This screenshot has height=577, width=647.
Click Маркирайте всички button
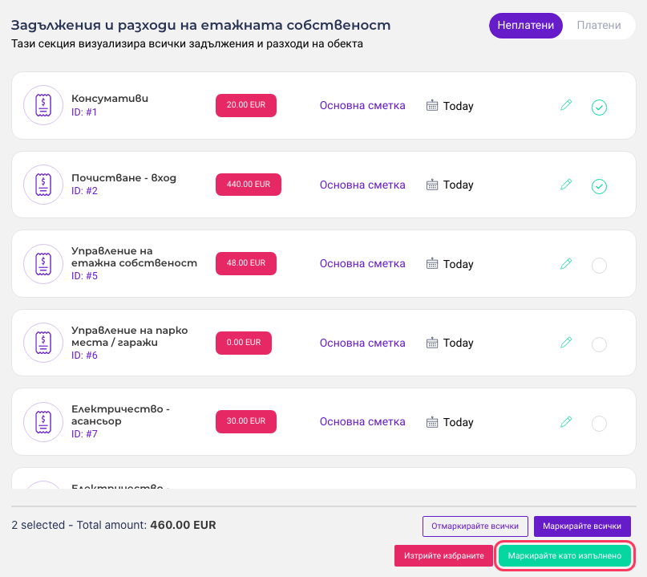pyautogui.click(x=582, y=526)
